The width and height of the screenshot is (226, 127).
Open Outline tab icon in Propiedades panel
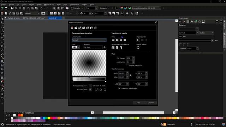coord(180,22)
